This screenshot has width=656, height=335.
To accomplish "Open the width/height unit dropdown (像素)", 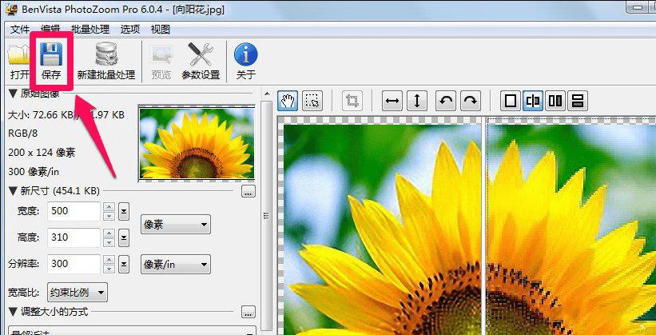I will pos(176,225).
